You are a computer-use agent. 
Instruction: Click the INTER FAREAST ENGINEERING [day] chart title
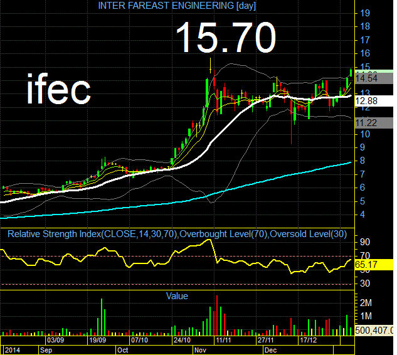[177, 6]
